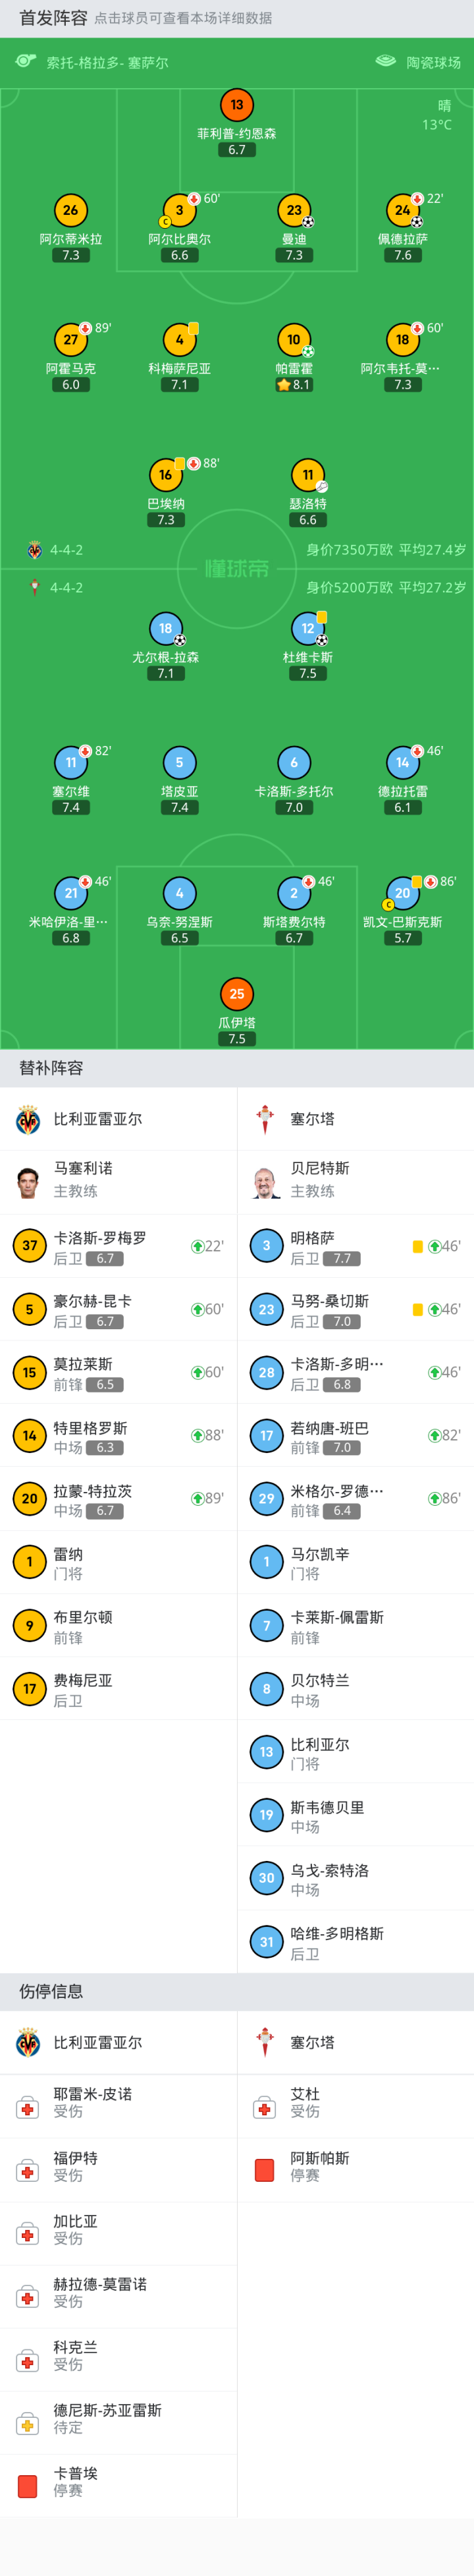The width and height of the screenshot is (474, 2576).
Task: Tap Villarreal crest in substitutes header
Action: pos(28,1119)
